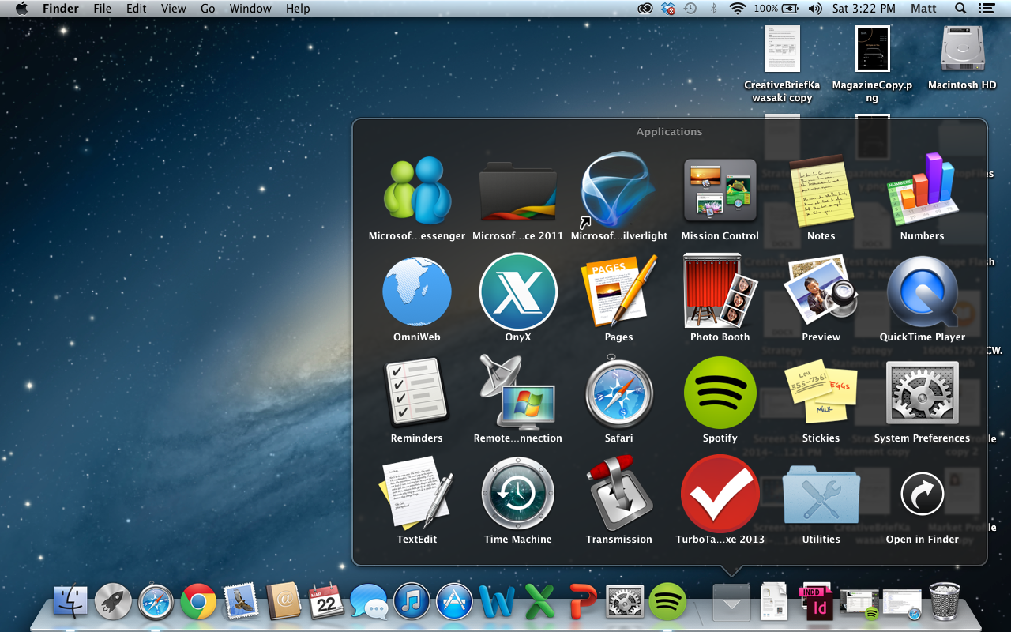The height and width of the screenshot is (632, 1011).
Task: Open Mail from the Dock
Action: (x=241, y=602)
